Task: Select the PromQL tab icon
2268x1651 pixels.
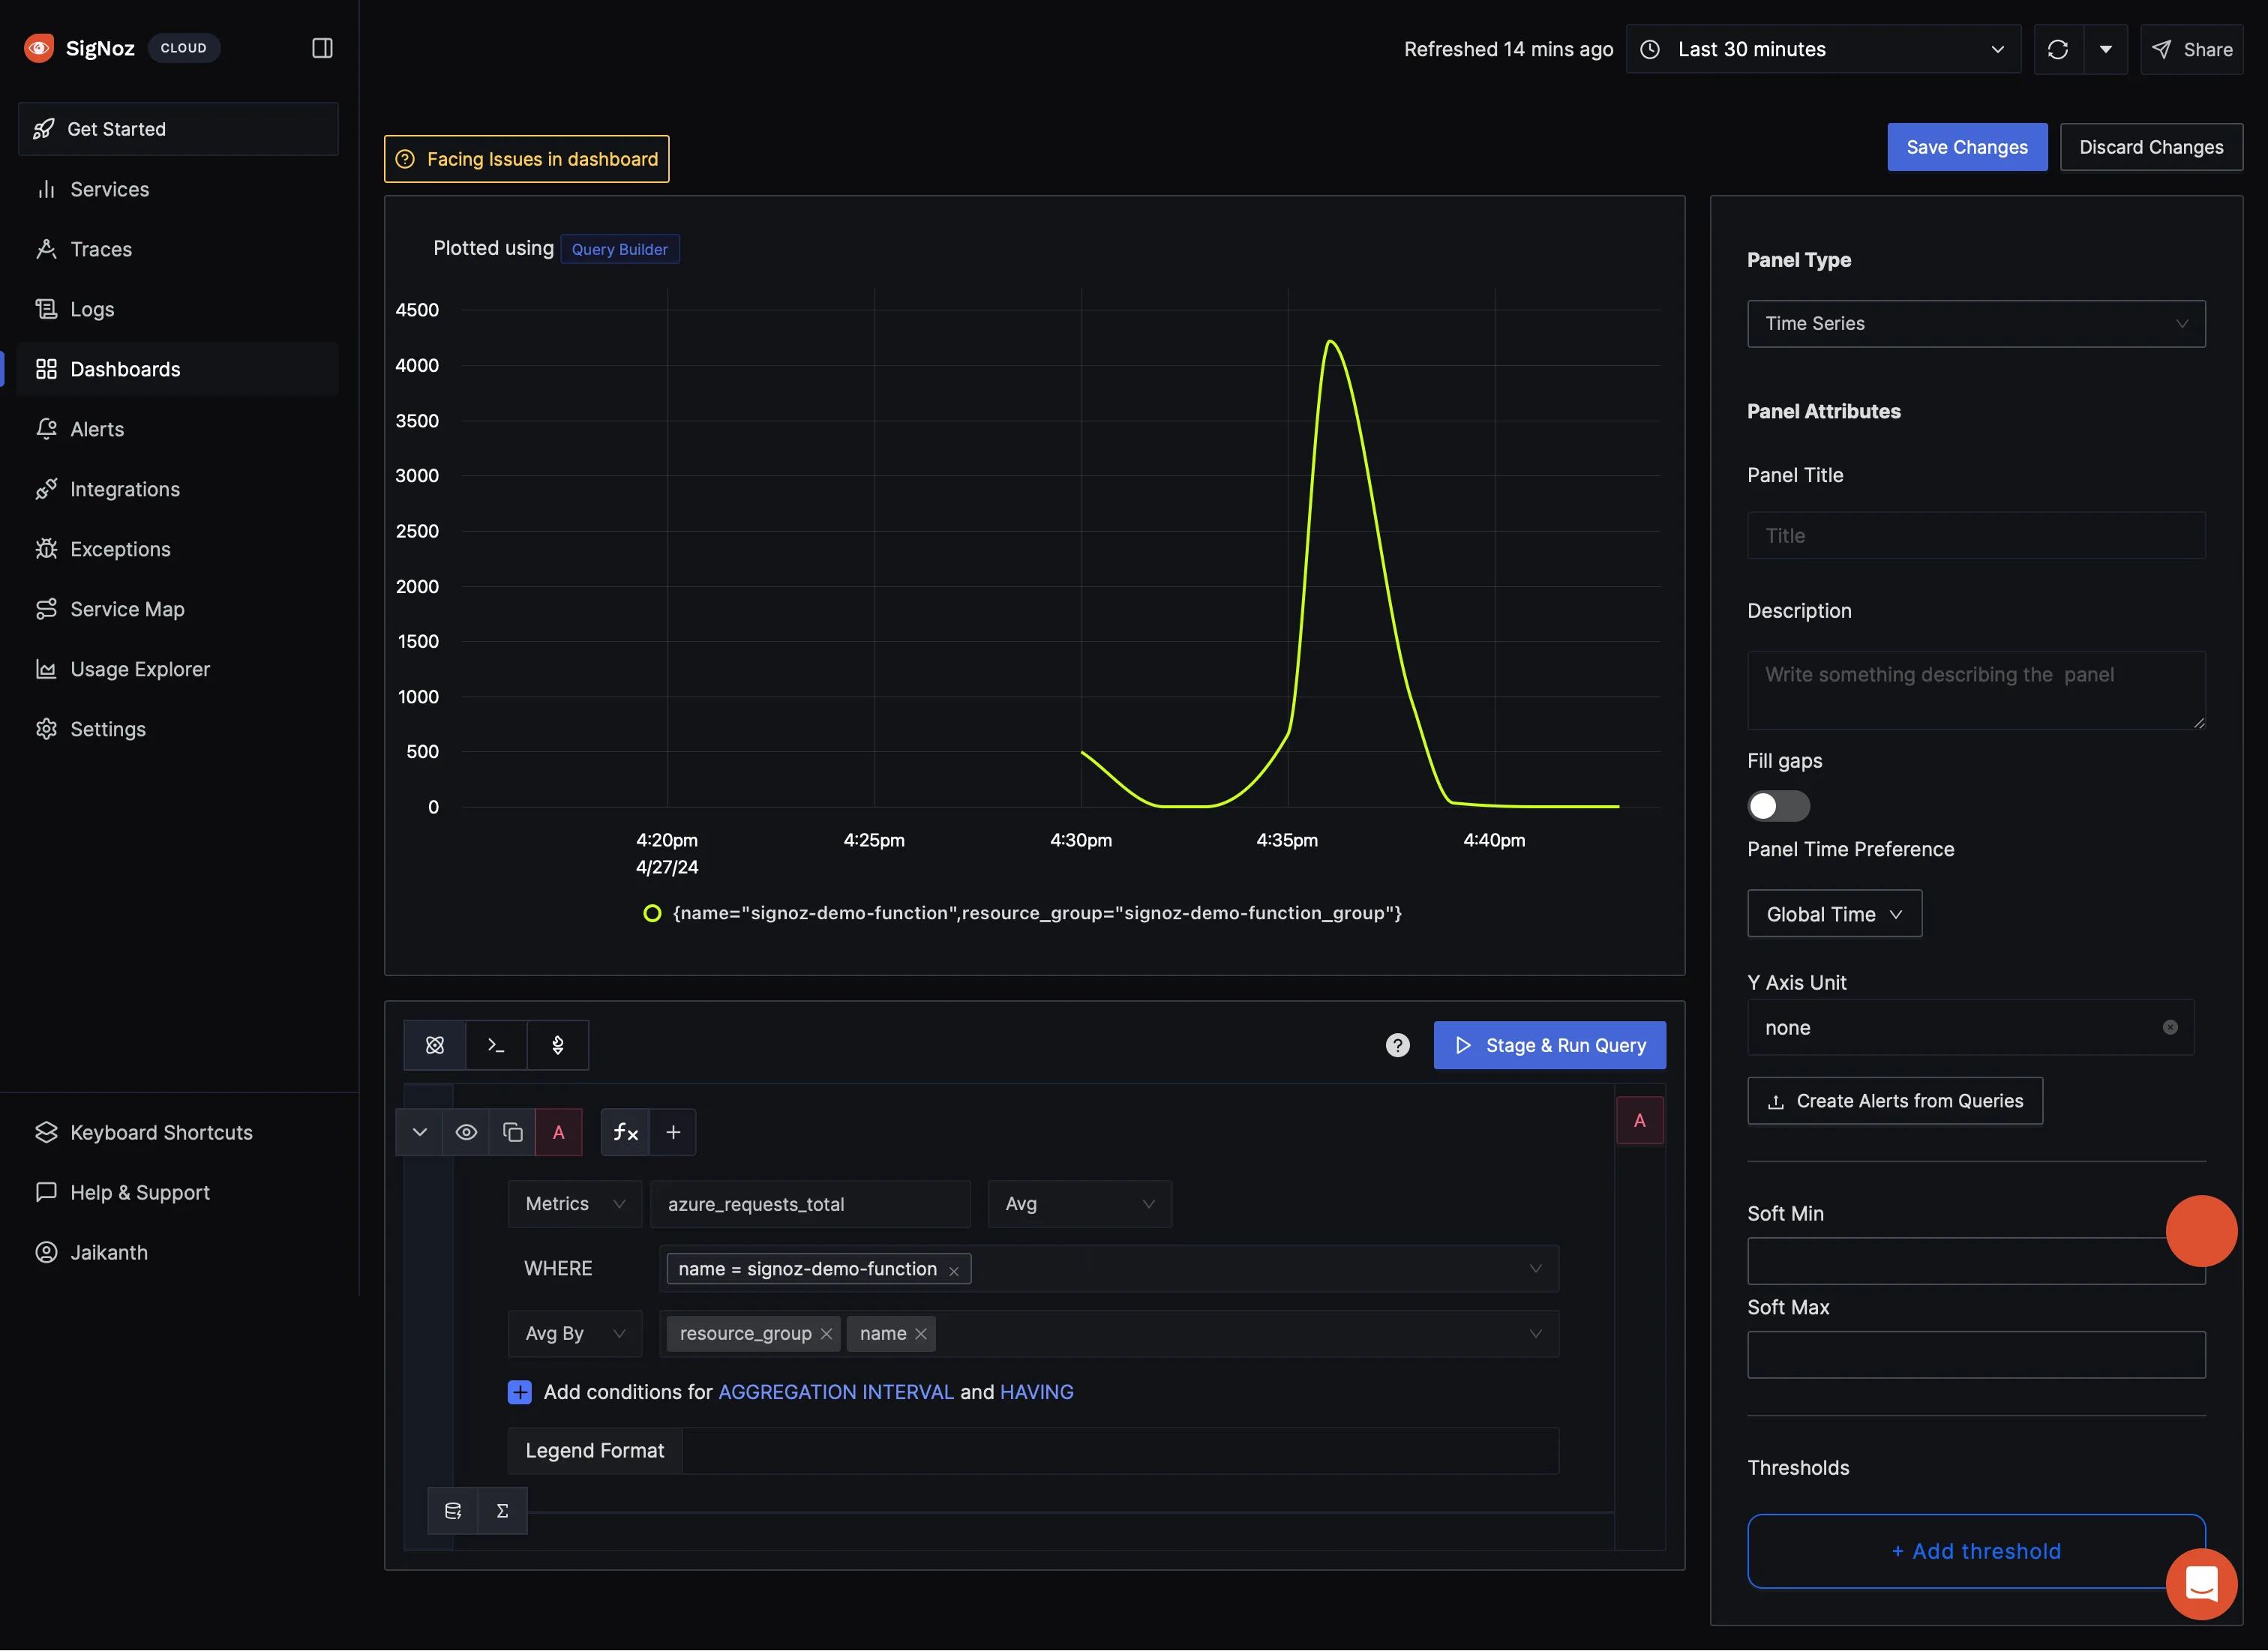Action: click(x=558, y=1045)
